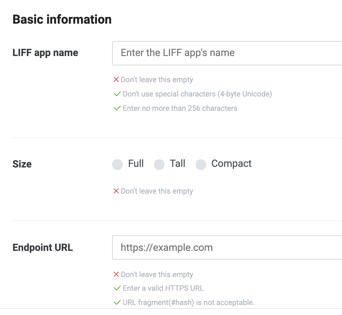Click the Tall size label text
342x315 pixels.
(178, 163)
